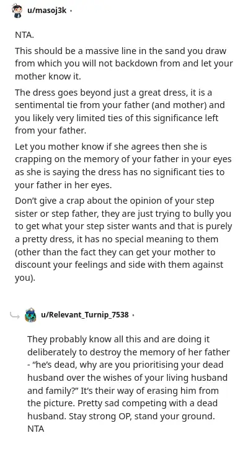248x451 pixels.
Task: Open the u/masoj3k username profile link
Action: (46, 11)
